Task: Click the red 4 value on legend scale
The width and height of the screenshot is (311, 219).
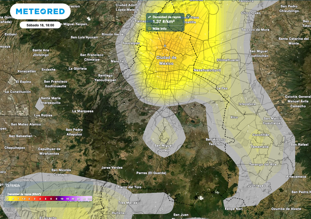Action: click(x=40, y=199)
